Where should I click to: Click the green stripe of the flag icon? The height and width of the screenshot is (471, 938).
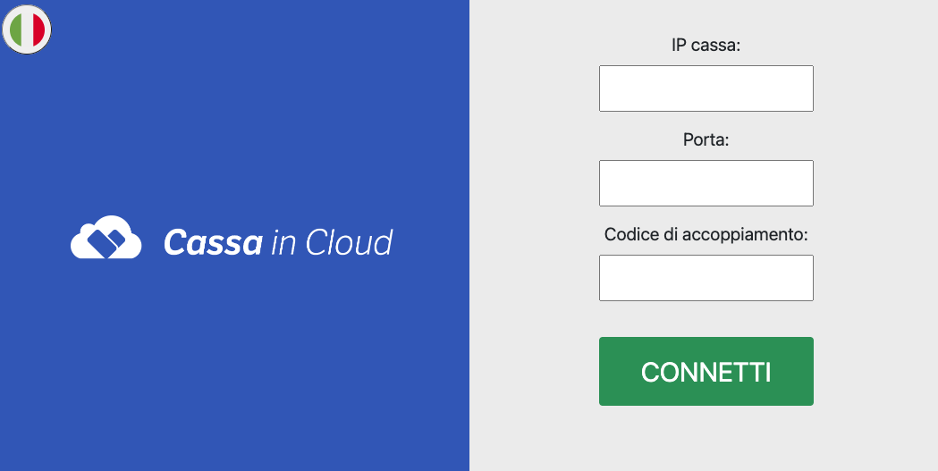[x=15, y=29]
